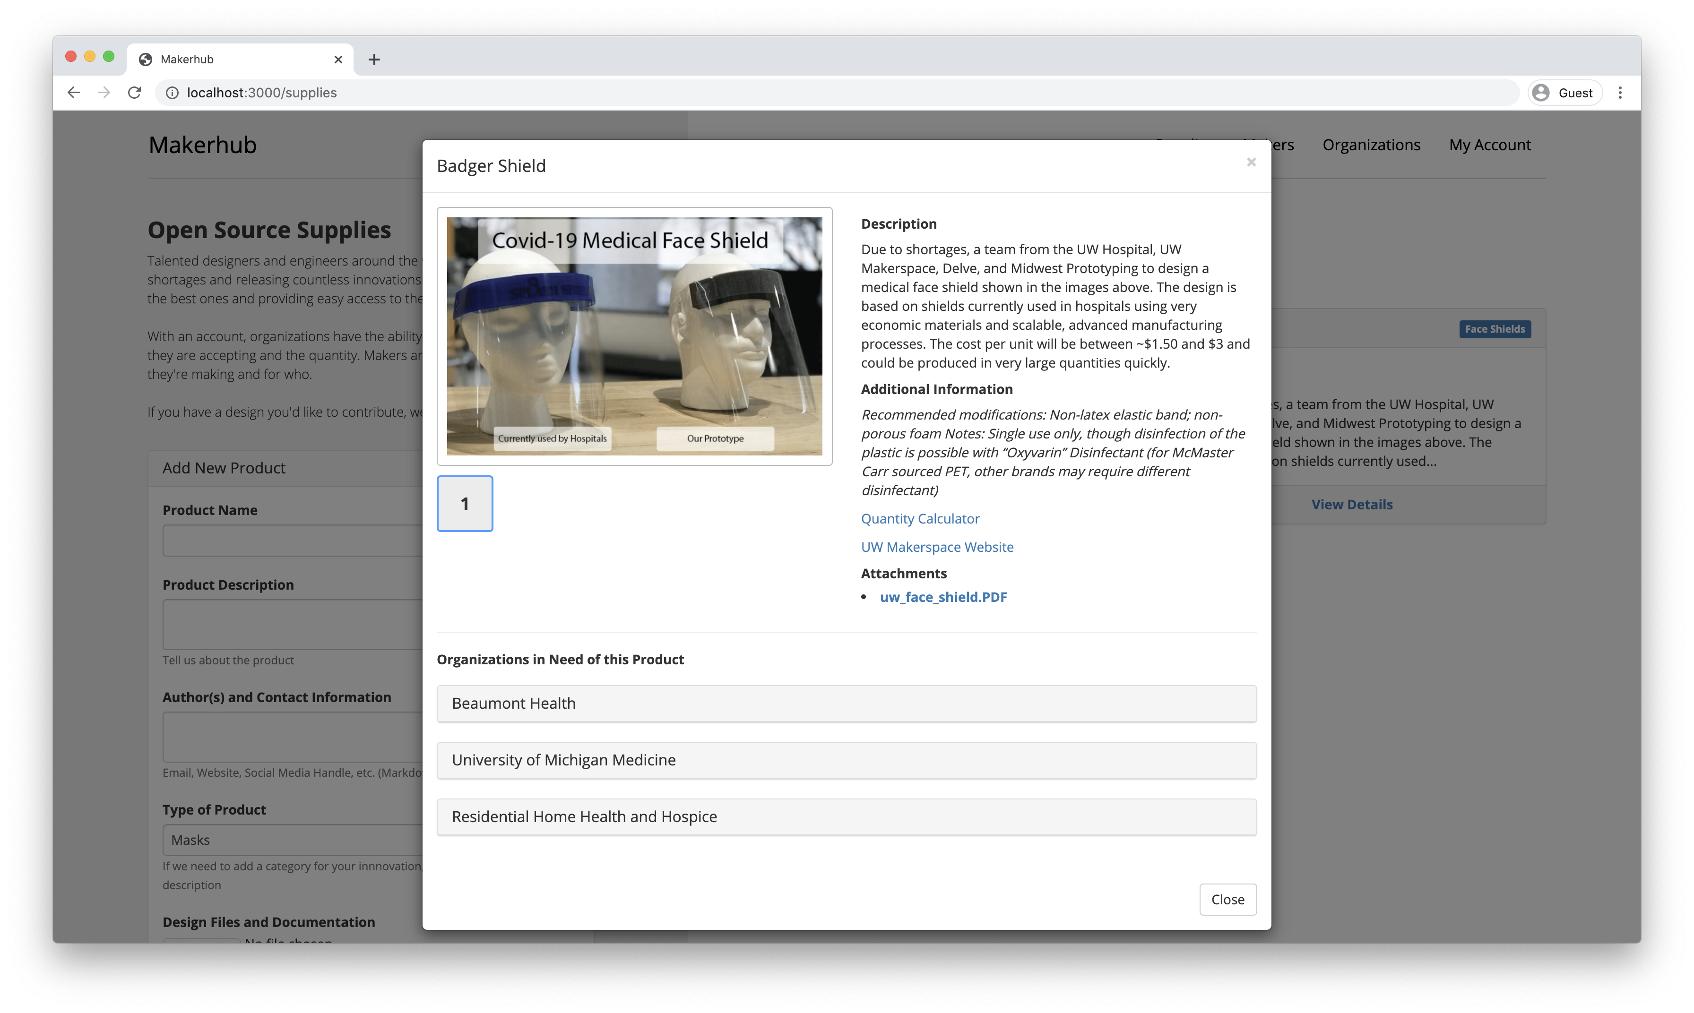Click the site info icon in address bar

(x=172, y=93)
